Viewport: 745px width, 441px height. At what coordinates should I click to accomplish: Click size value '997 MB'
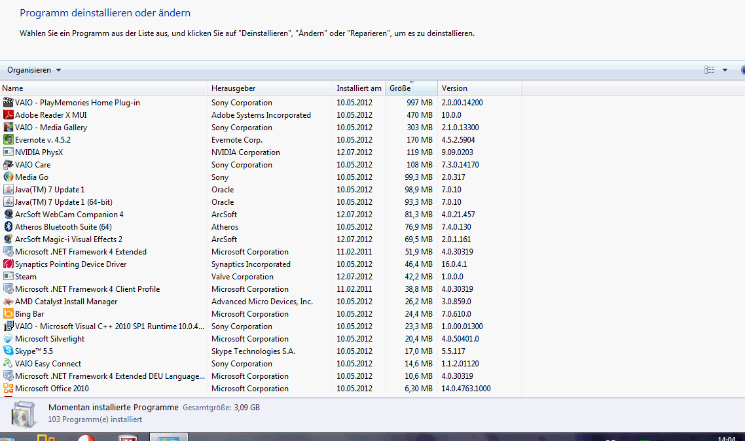(420, 103)
